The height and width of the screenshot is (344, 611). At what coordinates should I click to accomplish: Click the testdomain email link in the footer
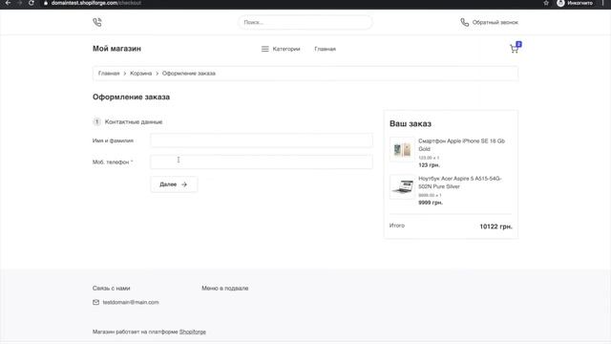(x=131, y=302)
